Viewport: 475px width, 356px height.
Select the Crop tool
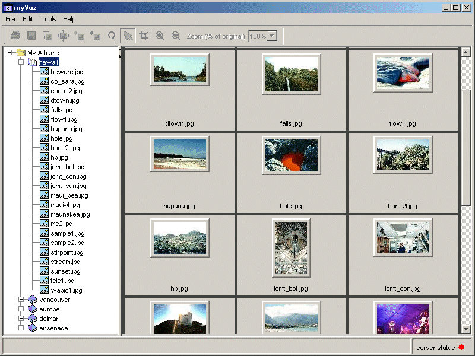[x=144, y=36]
